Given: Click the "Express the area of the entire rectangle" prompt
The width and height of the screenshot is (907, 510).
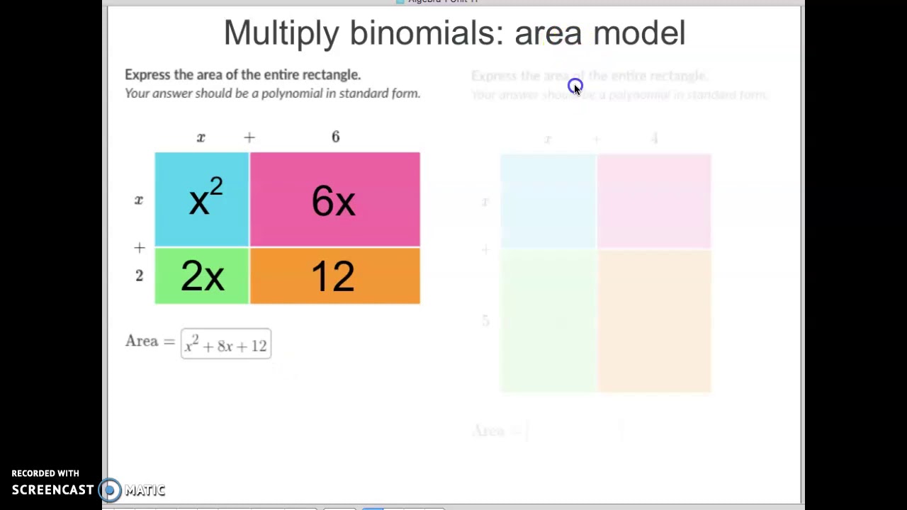Looking at the screenshot, I should click(x=242, y=74).
